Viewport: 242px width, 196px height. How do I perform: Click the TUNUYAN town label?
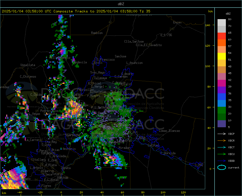(x=62, y=178)
